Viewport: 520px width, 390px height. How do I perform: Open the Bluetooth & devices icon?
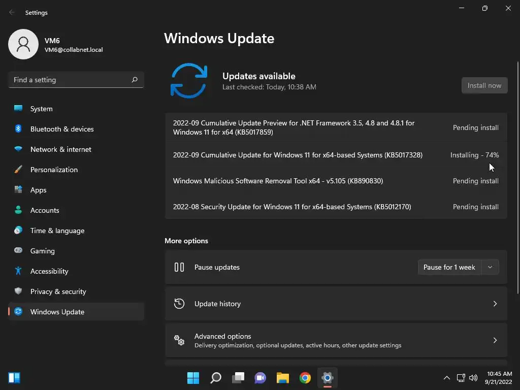pos(18,128)
